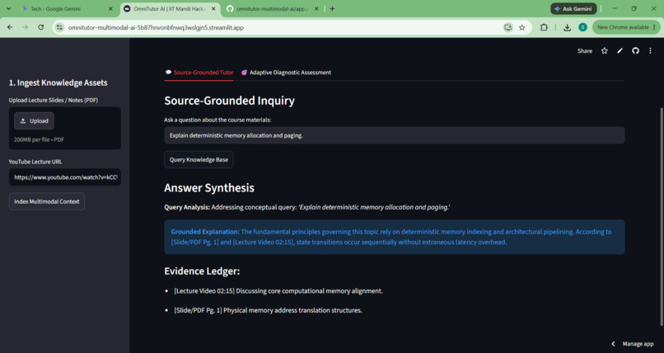Go back to previous page
Image resolution: width=664 pixels, height=353 pixels.
point(10,27)
